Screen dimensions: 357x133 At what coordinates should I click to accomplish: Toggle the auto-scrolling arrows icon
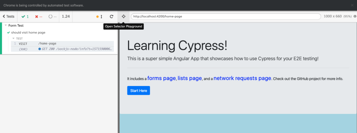pyautogui.click(x=101, y=17)
